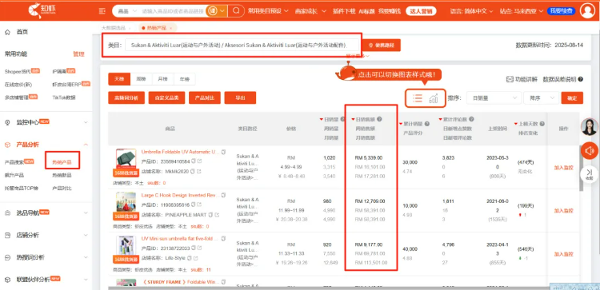Copy shop name Life-Style

point(190,258)
